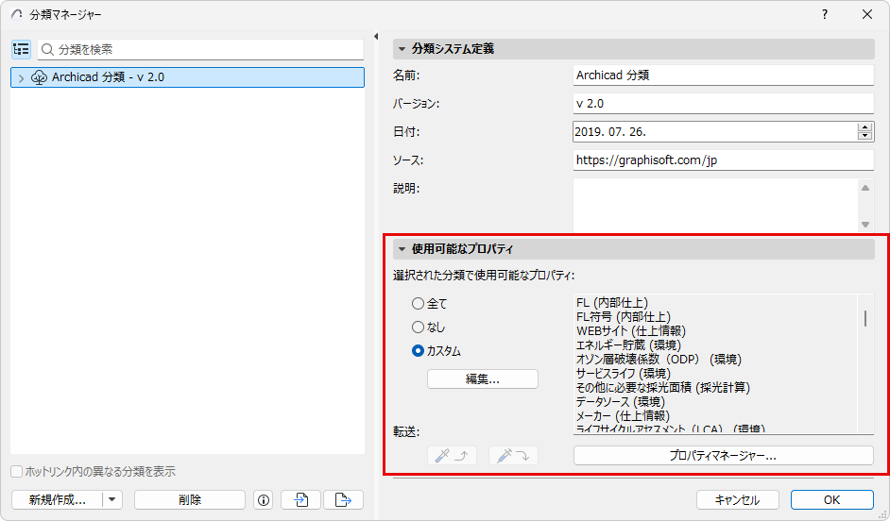
Task: Select その他に必要な採光面積 (採光計算) entry
Action: tap(663, 388)
